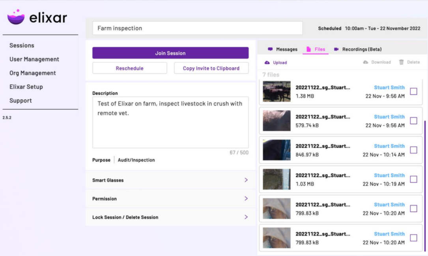This screenshot has height=256, width=428.
Task: Click the Messages speech bubble icon
Action: (x=270, y=49)
